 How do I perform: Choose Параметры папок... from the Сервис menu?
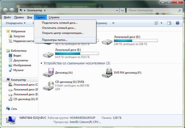57,40
